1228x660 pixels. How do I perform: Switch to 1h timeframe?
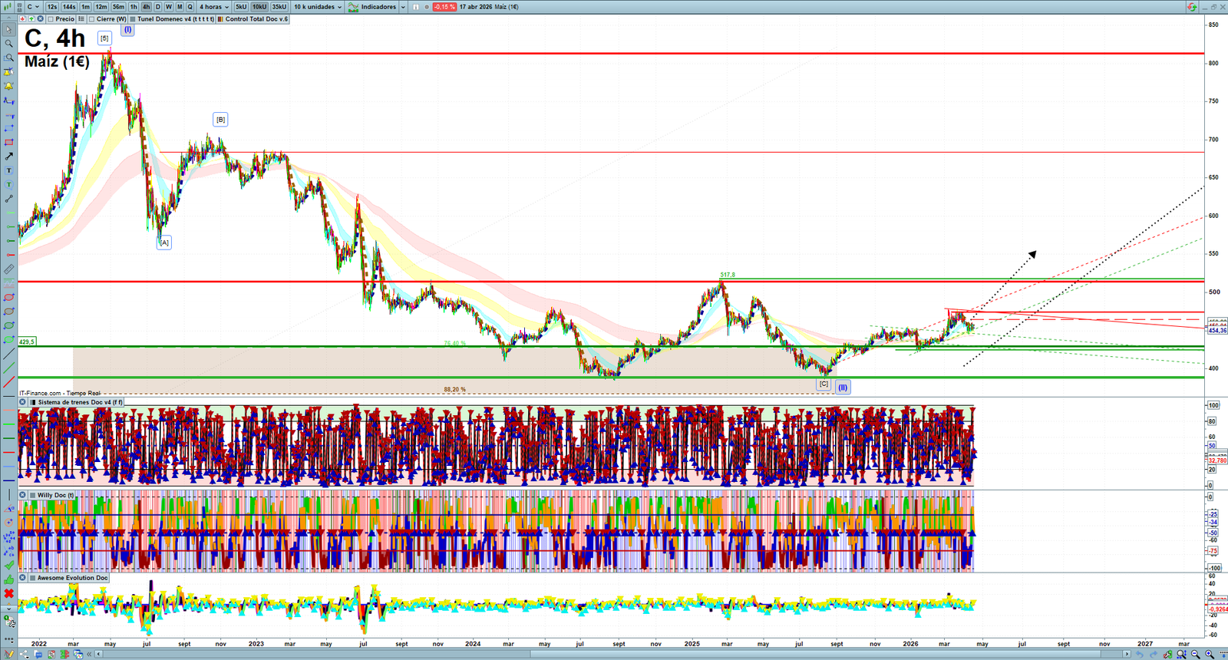[134, 7]
